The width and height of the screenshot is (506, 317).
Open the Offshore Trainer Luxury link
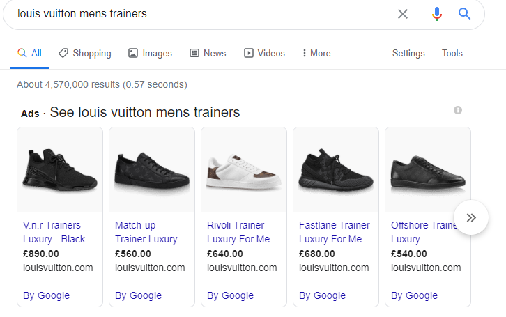(x=425, y=232)
